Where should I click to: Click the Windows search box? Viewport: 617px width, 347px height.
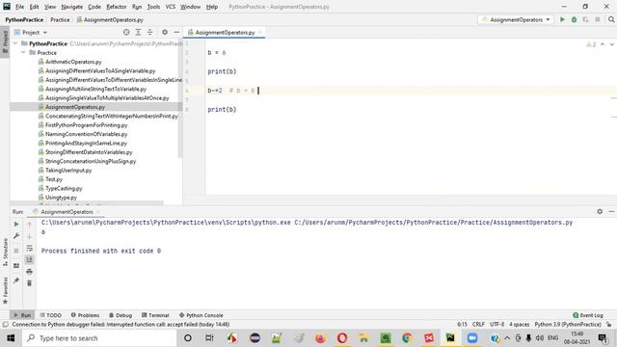(x=98, y=338)
